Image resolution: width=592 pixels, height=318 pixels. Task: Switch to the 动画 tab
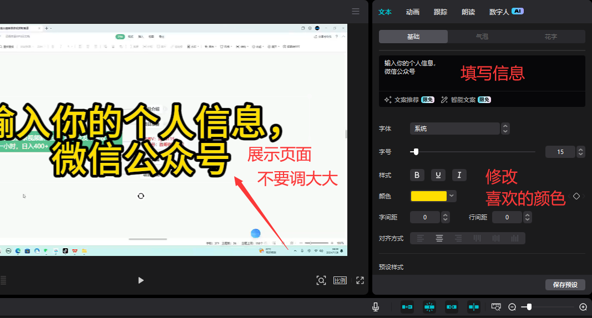click(412, 12)
